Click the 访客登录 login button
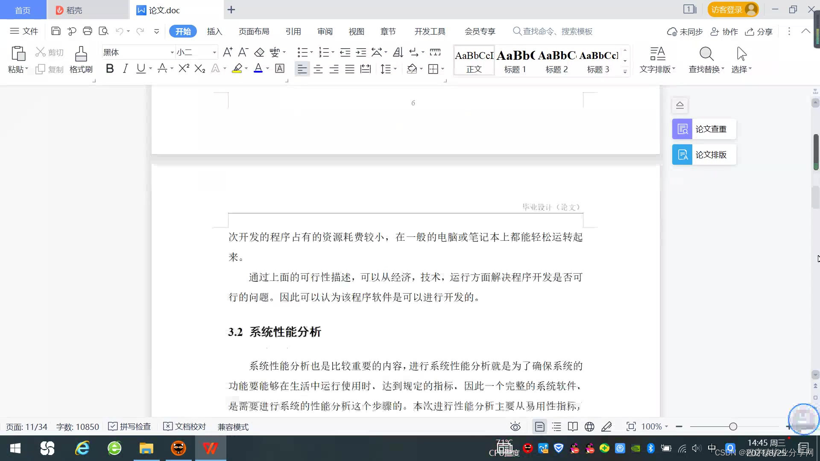This screenshot has width=820, height=461. tap(732, 9)
